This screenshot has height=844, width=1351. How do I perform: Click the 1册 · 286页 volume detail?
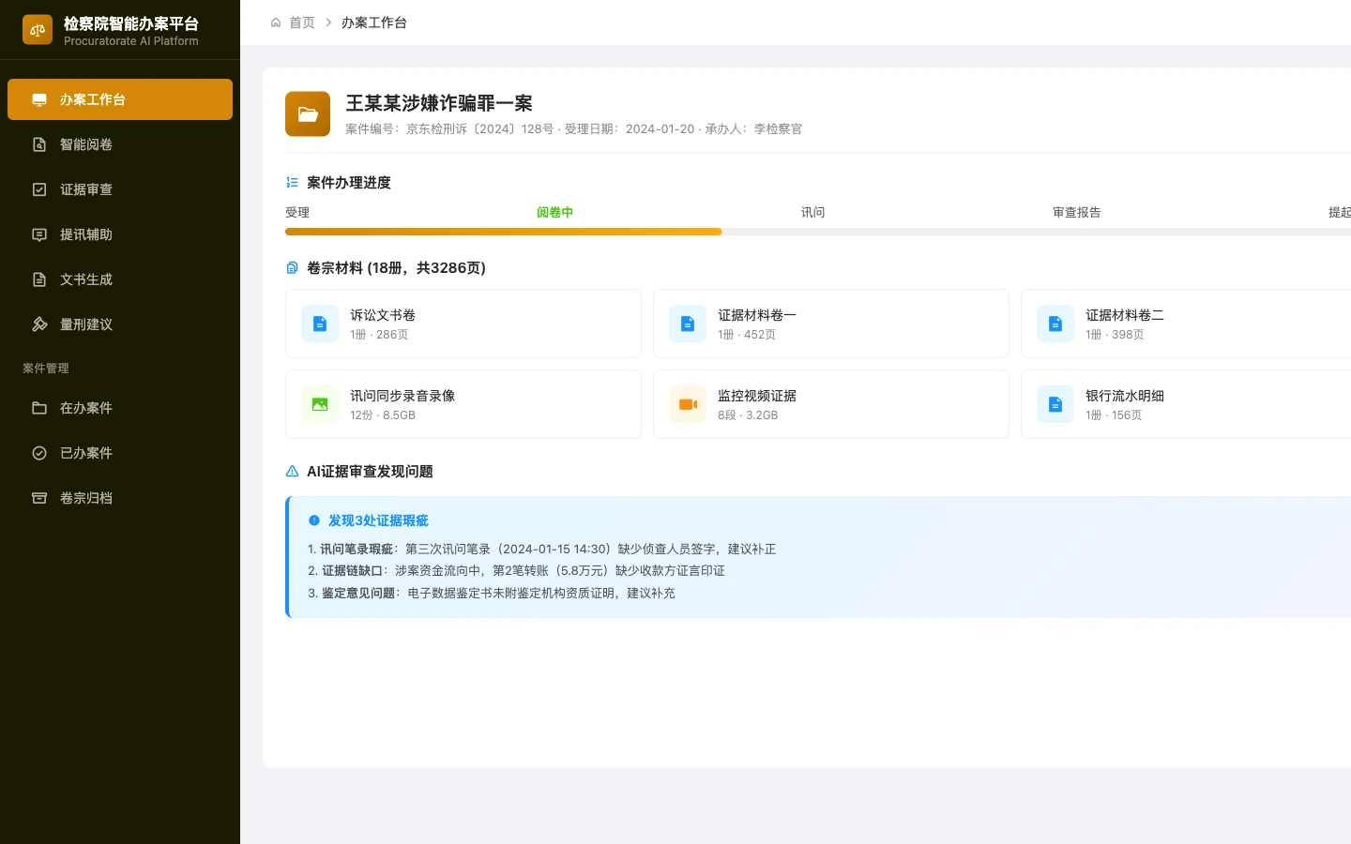[379, 335]
